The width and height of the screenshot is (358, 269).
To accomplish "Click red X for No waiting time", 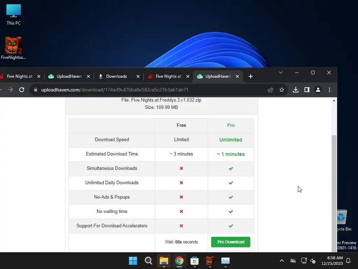I will pyautogui.click(x=181, y=211).
